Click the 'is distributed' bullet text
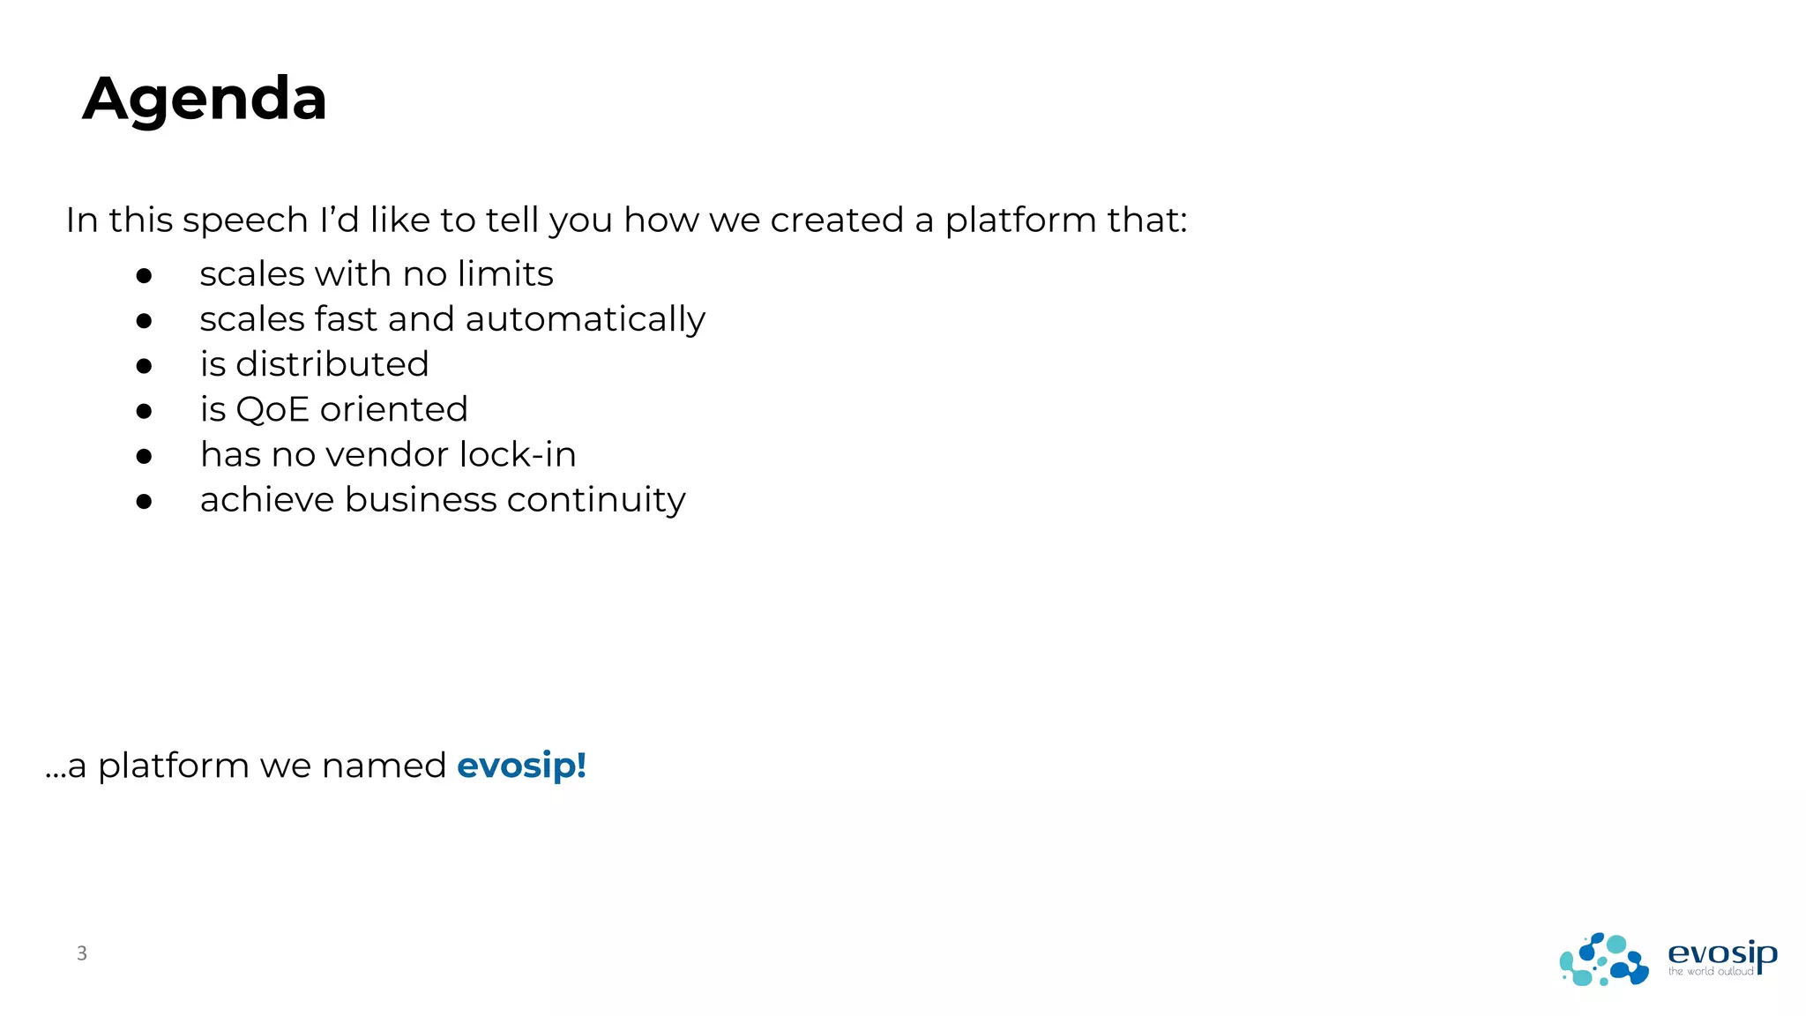This screenshot has height=1016, width=1806. tap(315, 364)
